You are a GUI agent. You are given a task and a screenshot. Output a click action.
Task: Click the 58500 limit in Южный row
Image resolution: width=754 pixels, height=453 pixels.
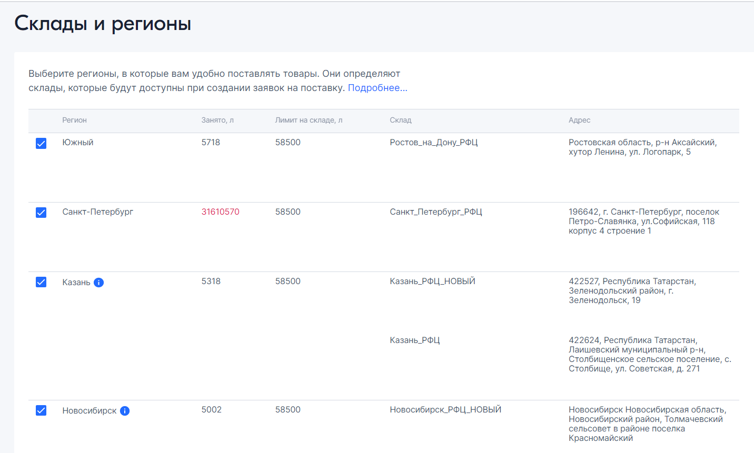[287, 143]
